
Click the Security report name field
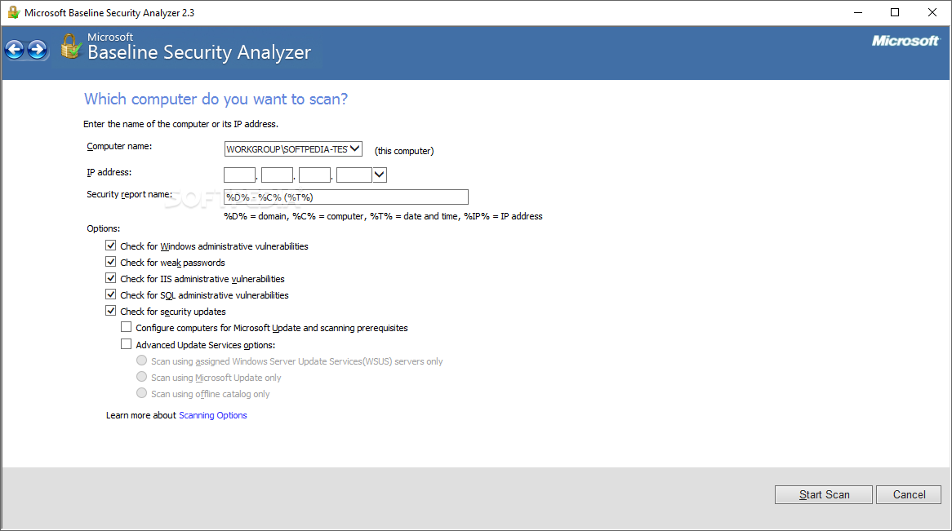[346, 197]
